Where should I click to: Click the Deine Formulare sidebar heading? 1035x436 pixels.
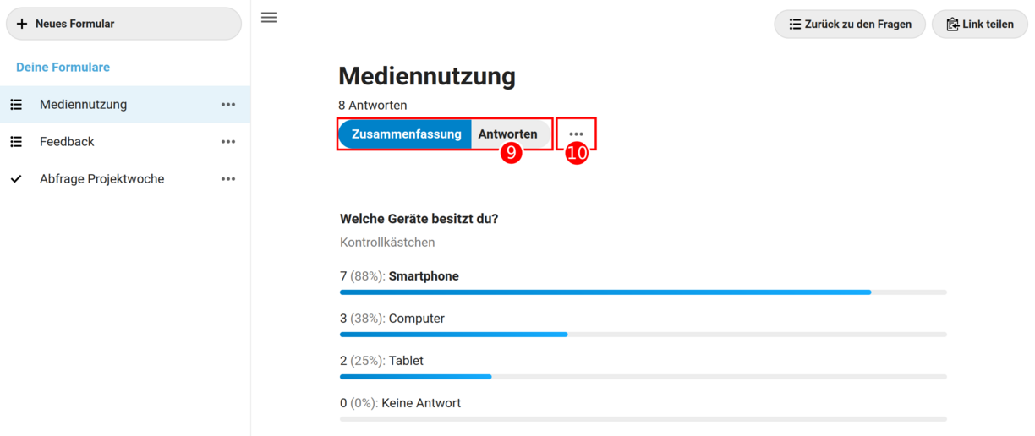[63, 68]
